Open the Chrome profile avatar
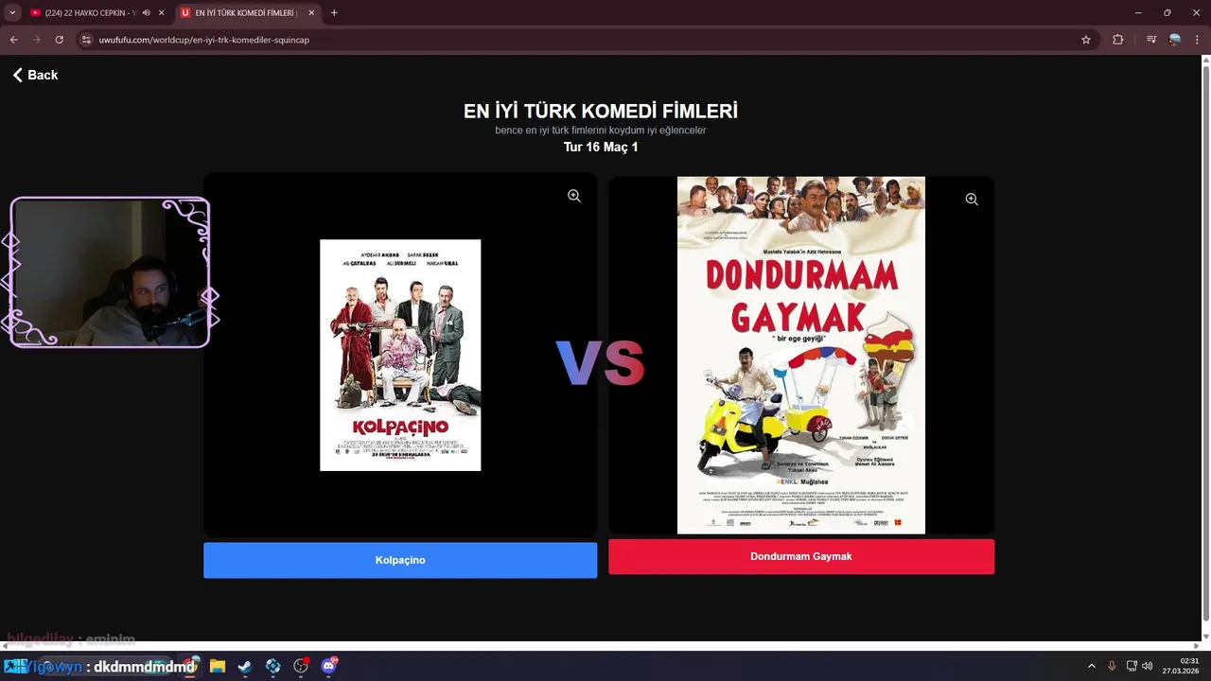Image resolution: width=1211 pixels, height=681 pixels. tap(1175, 40)
